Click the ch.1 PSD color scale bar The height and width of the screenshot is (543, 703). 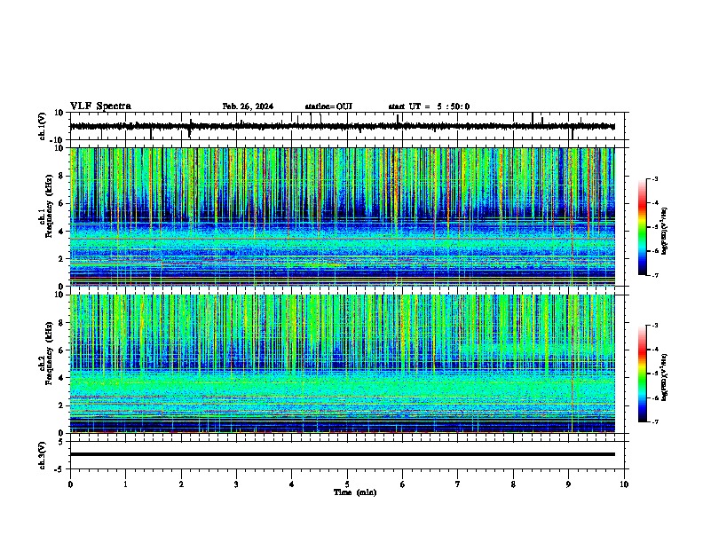click(642, 227)
